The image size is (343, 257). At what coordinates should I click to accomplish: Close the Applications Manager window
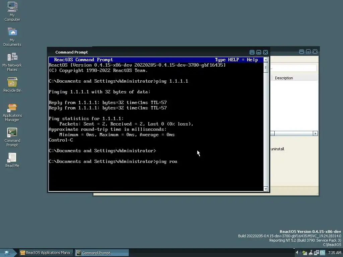(x=315, y=52)
